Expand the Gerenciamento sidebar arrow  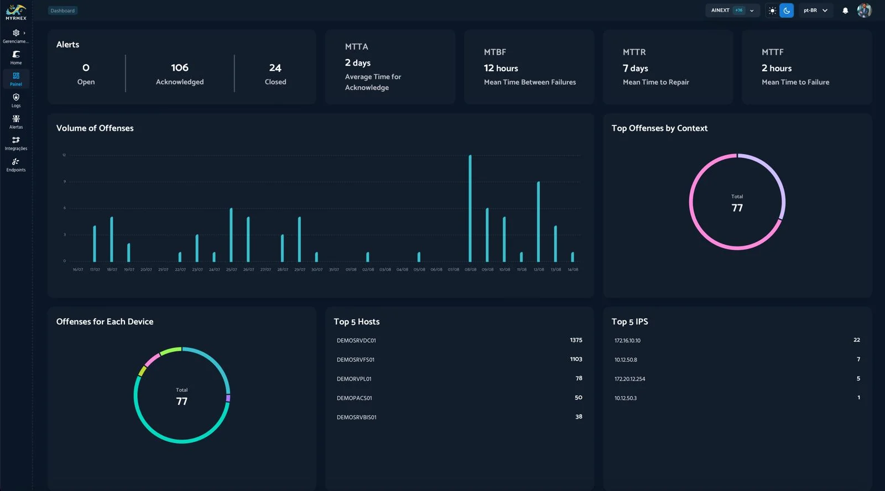click(x=24, y=33)
